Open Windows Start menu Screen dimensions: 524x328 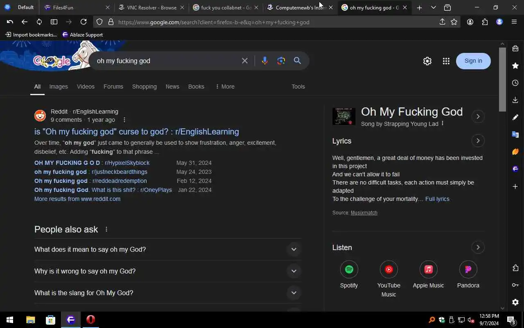10,320
